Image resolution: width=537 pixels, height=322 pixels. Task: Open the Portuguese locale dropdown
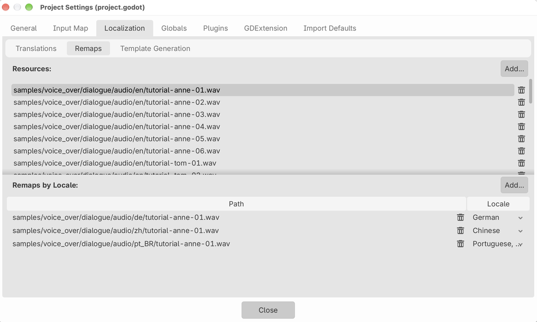click(x=498, y=243)
